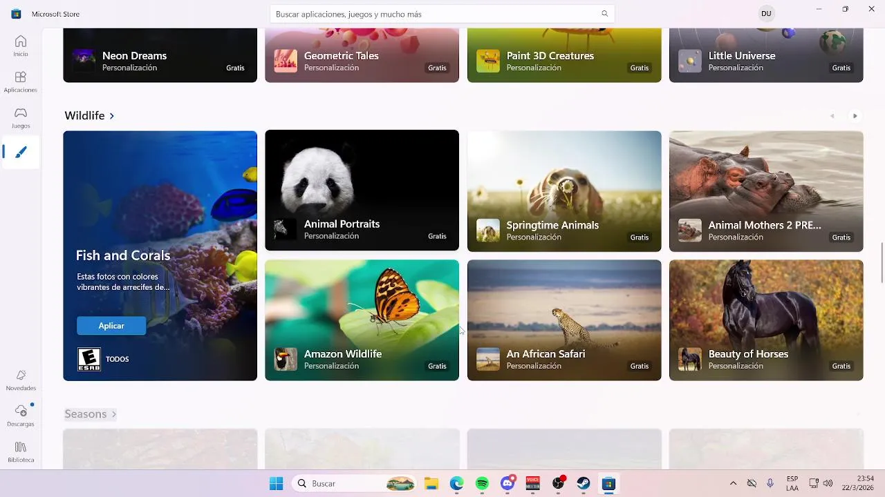Click the volume speaker tray icon
Screen dimensions: 885x497
point(828,483)
